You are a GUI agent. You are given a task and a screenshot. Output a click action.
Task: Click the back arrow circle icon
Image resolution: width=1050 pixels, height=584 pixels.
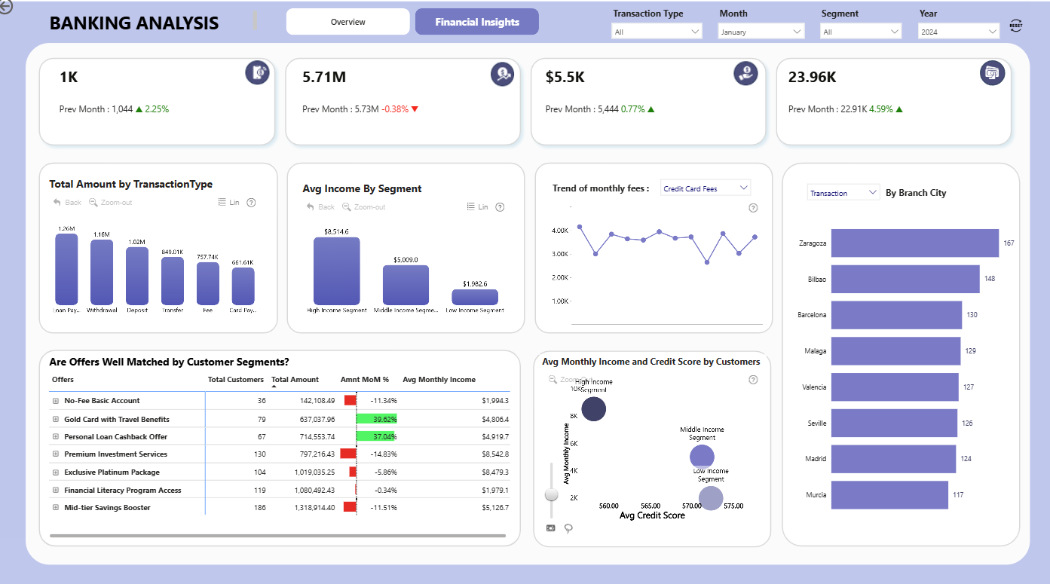(5, 7)
